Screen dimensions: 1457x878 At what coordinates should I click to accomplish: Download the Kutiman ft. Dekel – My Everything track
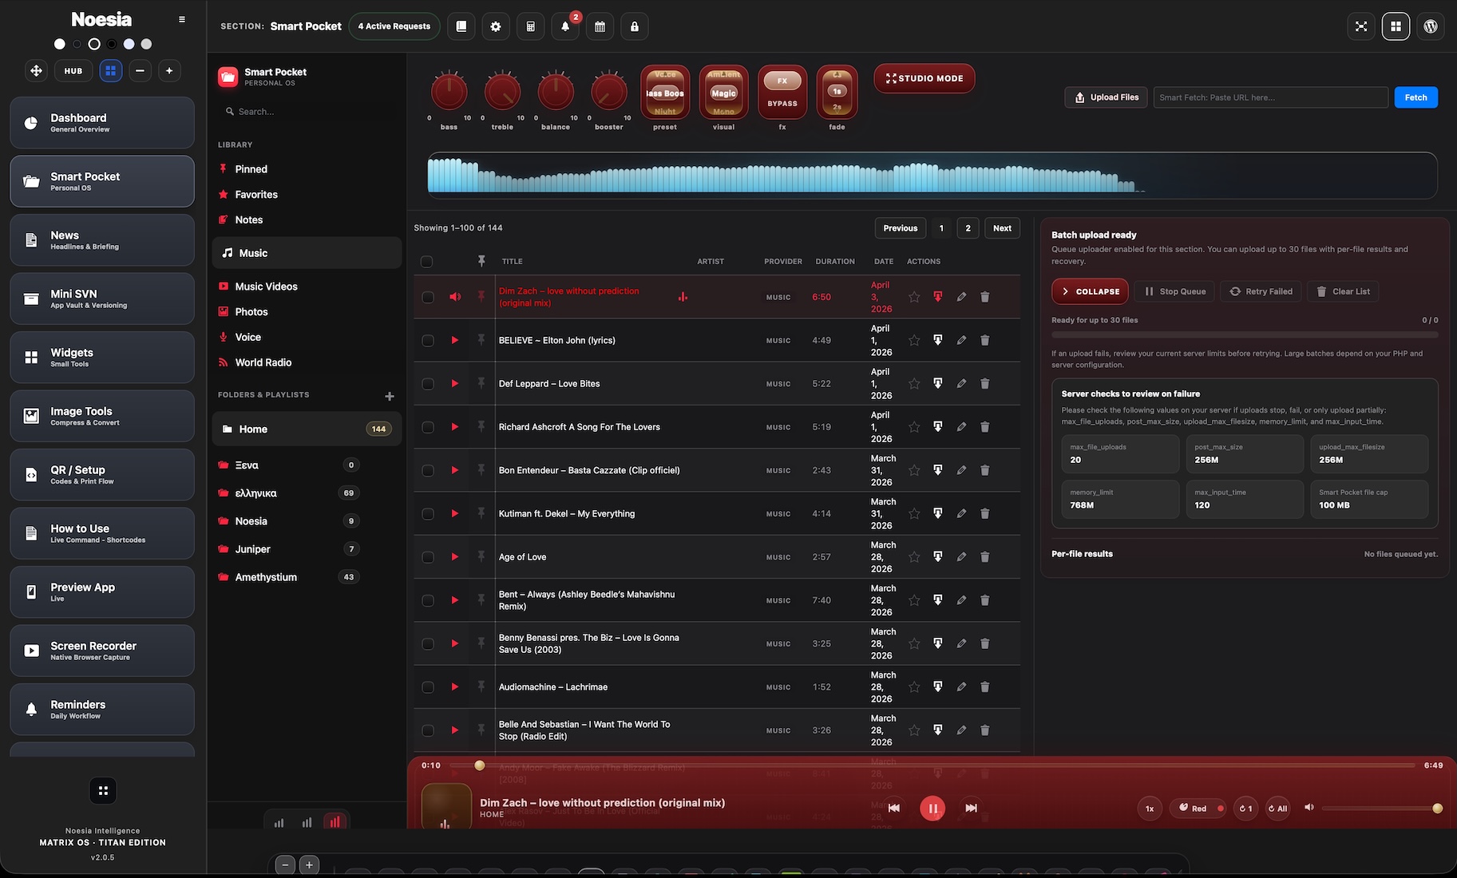(x=938, y=514)
